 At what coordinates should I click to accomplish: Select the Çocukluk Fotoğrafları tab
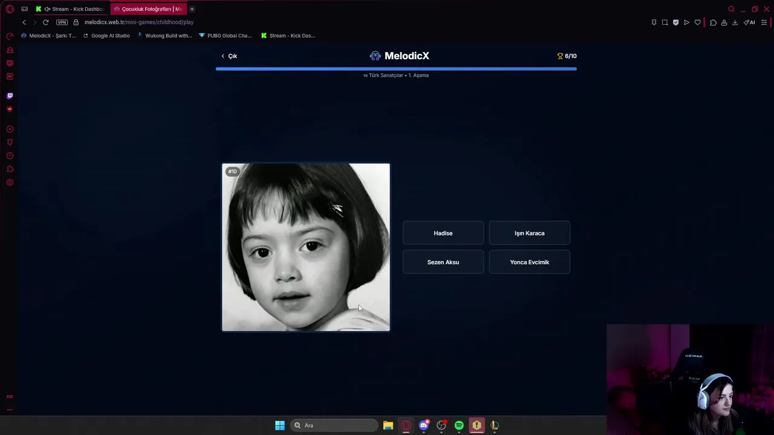[x=148, y=9]
